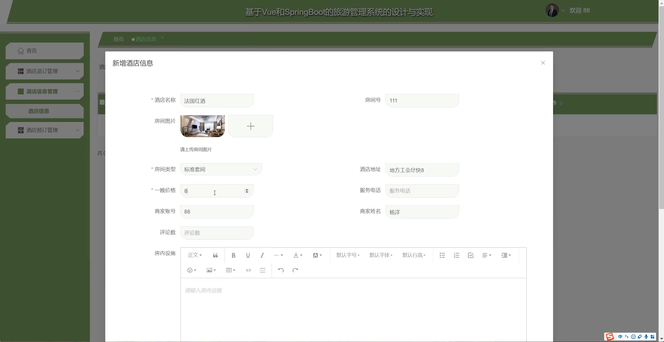Apply underline formatting in the editor
The height and width of the screenshot is (342, 664).
coord(248,255)
